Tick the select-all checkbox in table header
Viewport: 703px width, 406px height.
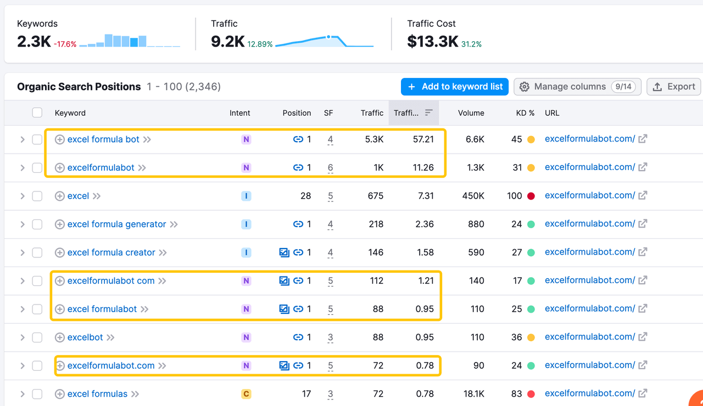37,112
